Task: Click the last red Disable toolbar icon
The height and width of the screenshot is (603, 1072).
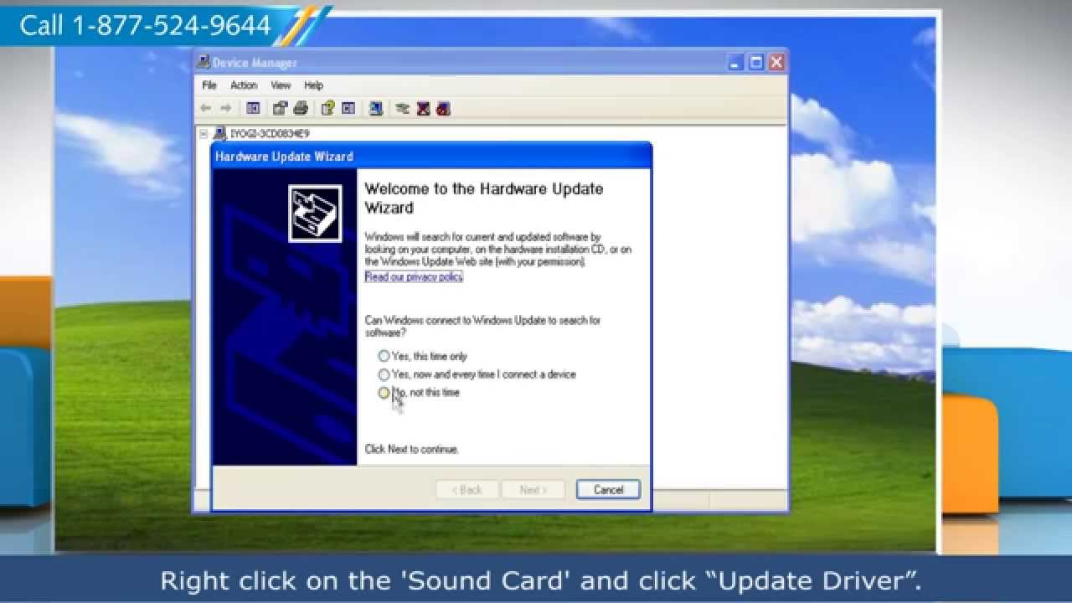Action: click(x=444, y=108)
